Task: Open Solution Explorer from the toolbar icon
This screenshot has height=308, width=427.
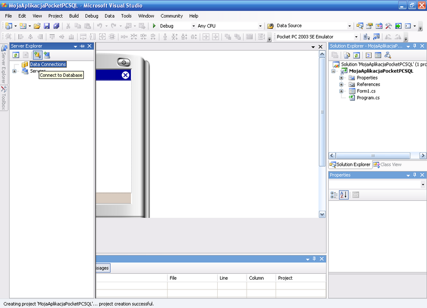Action: 360,26
